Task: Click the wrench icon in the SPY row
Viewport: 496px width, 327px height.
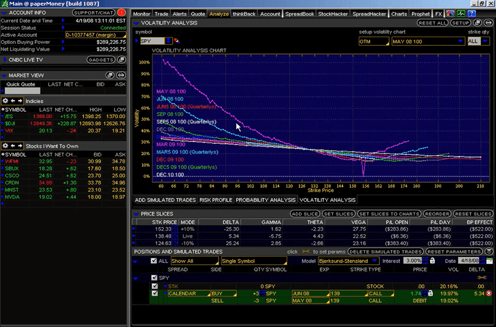Action: (482, 277)
